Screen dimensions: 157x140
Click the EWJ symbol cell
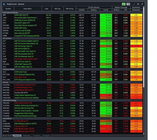coord(8,23)
